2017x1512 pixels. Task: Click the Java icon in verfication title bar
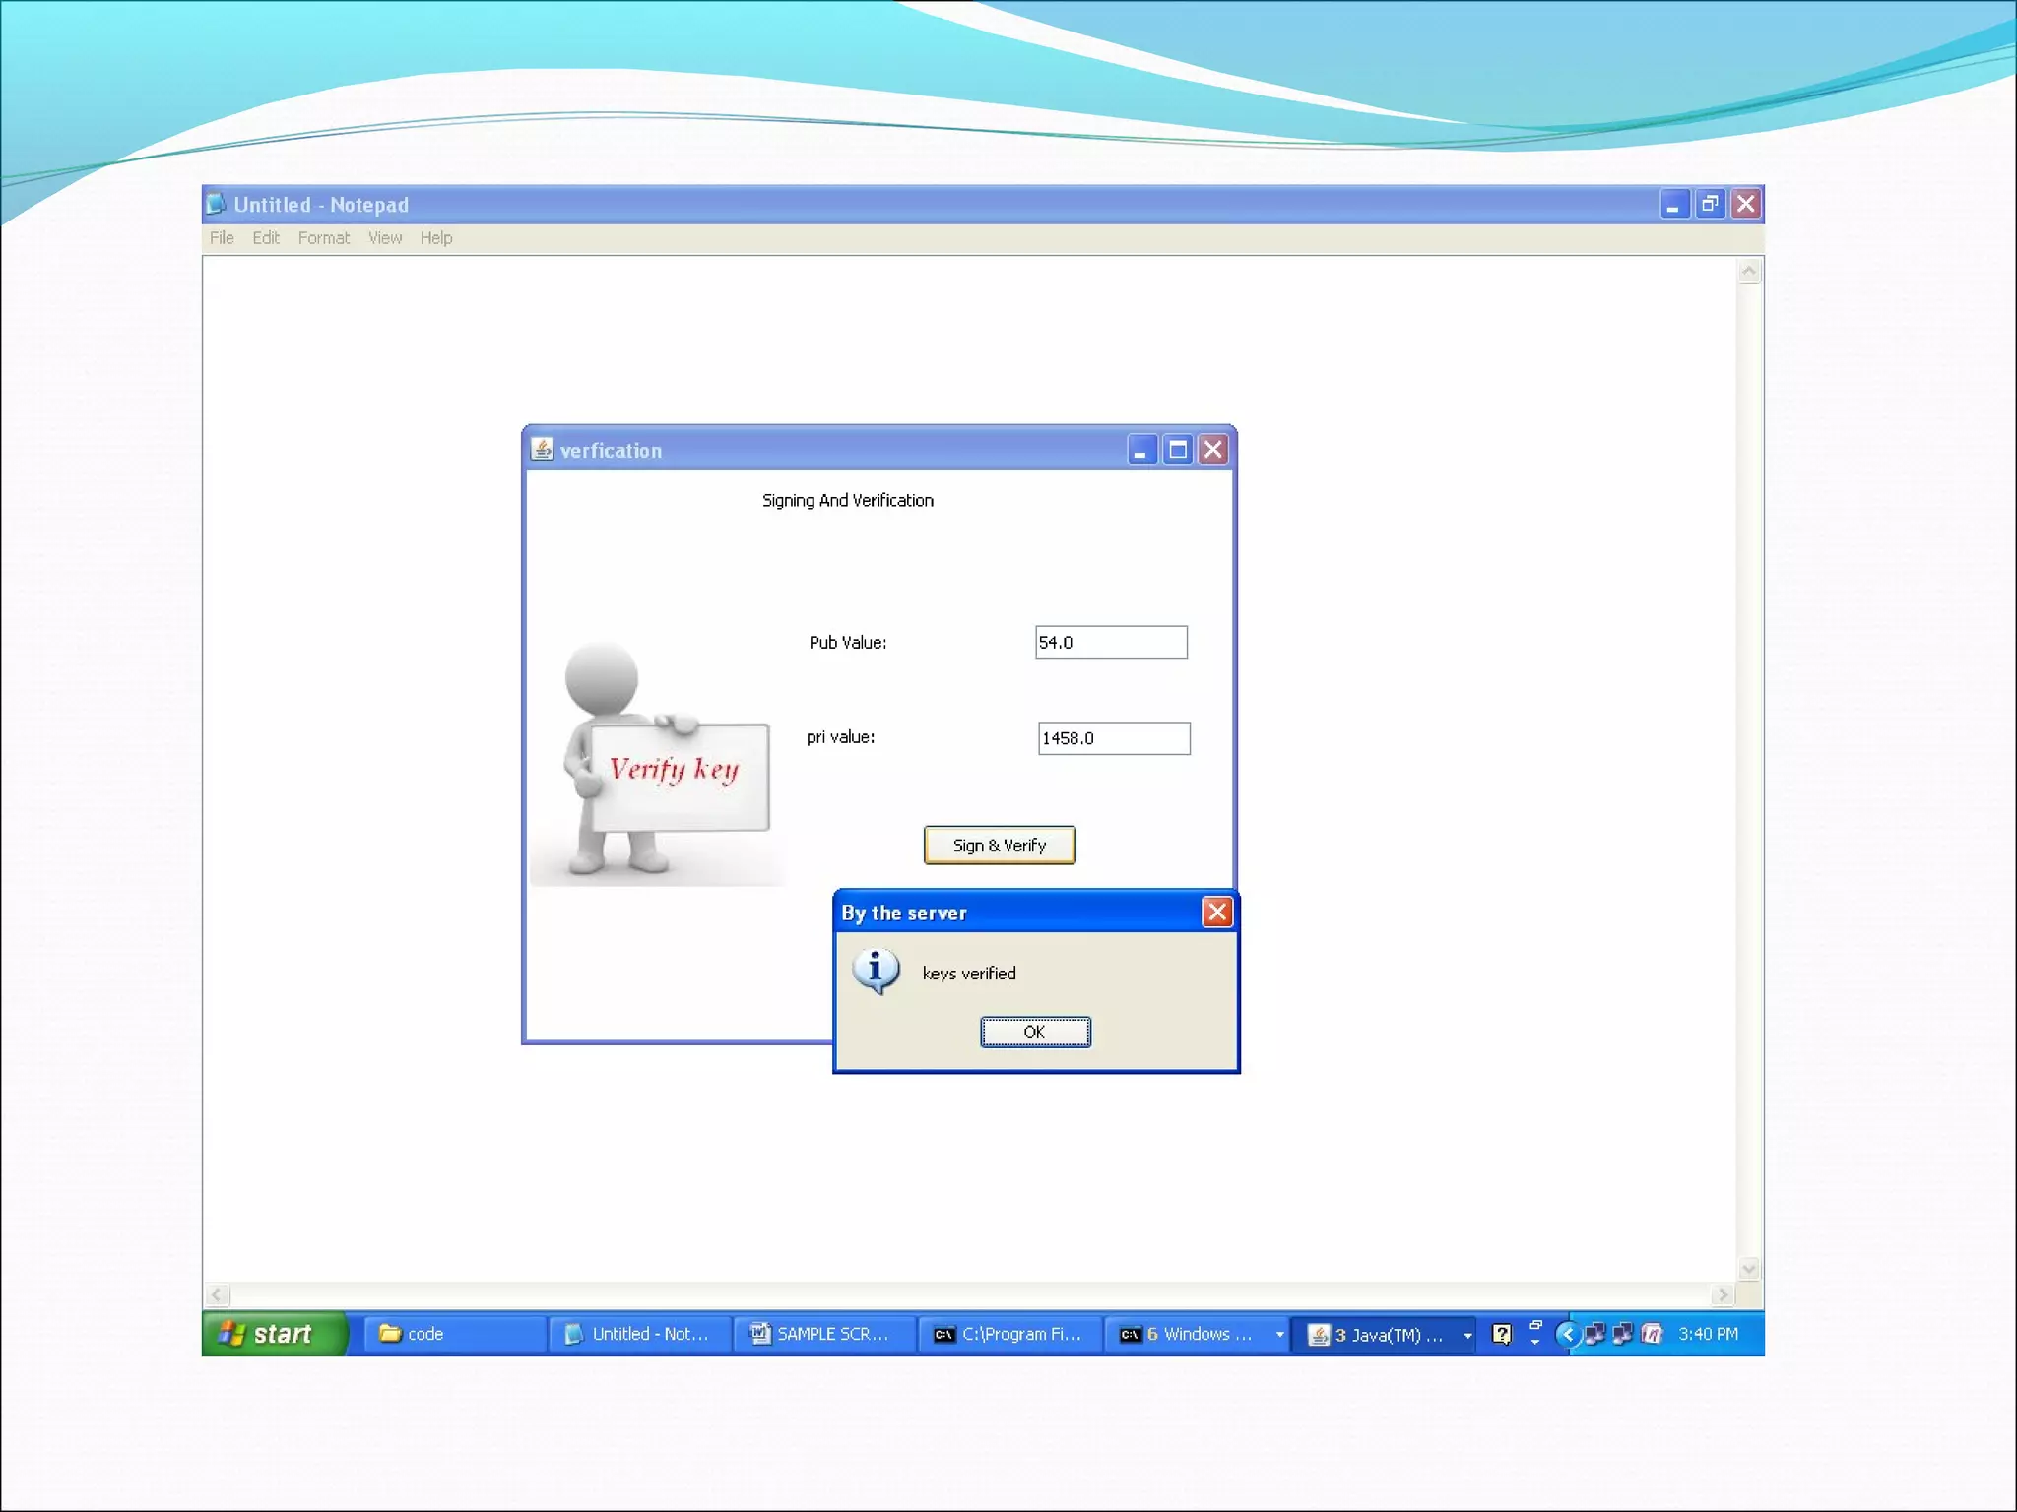coord(542,450)
